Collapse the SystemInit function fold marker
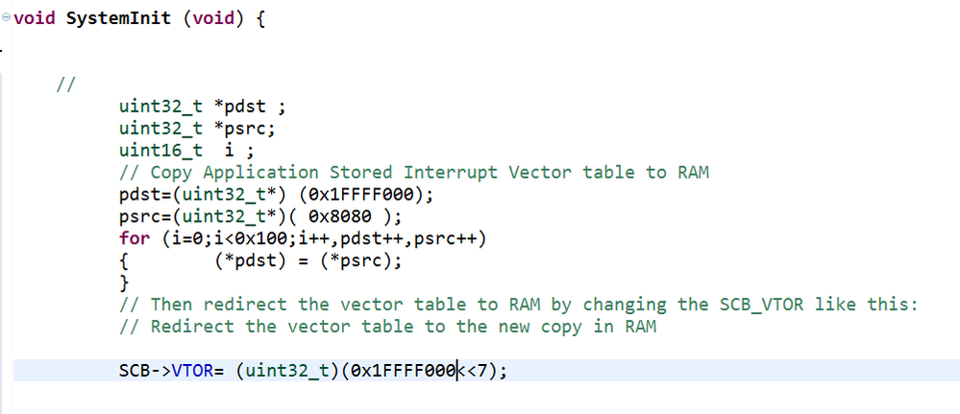Viewport: 960px width, 414px height. point(6,17)
